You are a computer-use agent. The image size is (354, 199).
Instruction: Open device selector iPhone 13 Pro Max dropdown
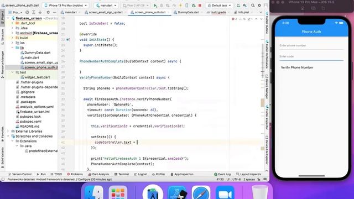(x=66, y=5)
